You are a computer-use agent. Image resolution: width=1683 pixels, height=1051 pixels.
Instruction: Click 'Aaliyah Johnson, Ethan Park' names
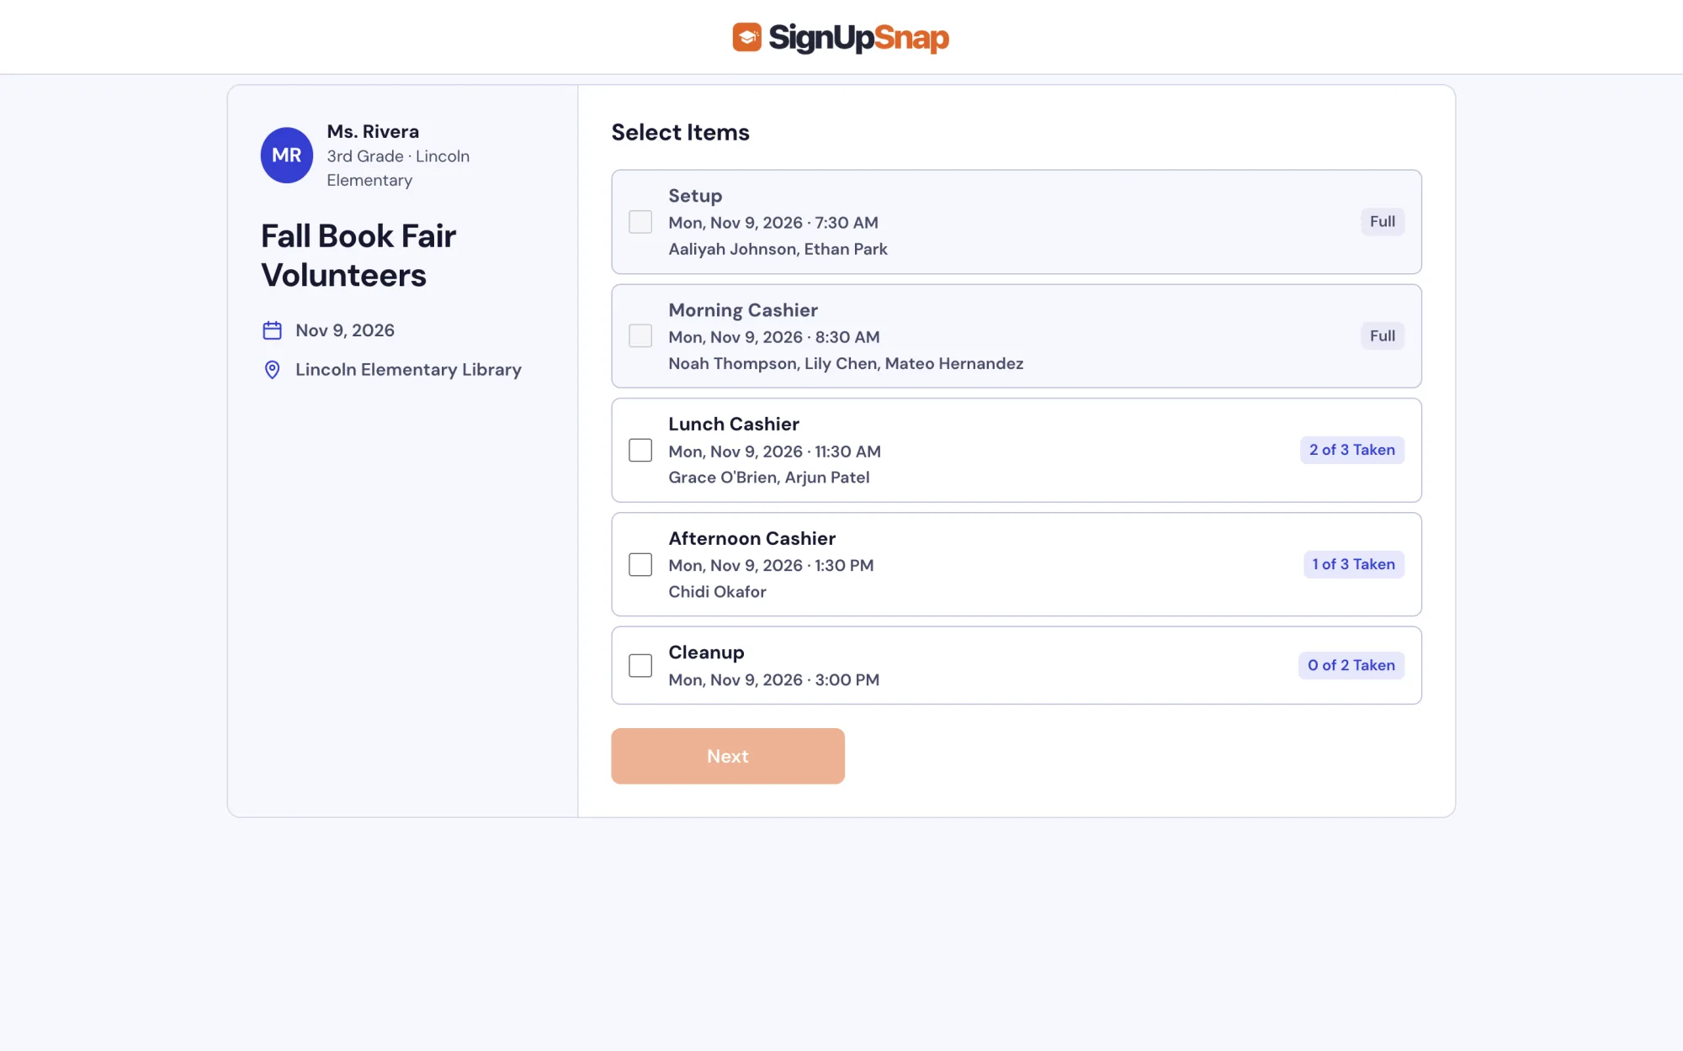[x=778, y=250]
